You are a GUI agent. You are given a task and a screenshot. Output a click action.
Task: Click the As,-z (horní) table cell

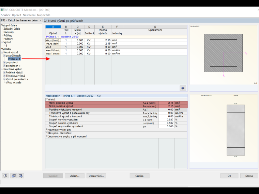[53, 40]
